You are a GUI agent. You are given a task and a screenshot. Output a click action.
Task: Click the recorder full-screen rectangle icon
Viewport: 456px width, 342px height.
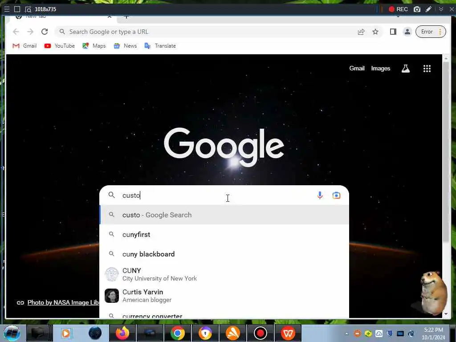pyautogui.click(x=17, y=9)
